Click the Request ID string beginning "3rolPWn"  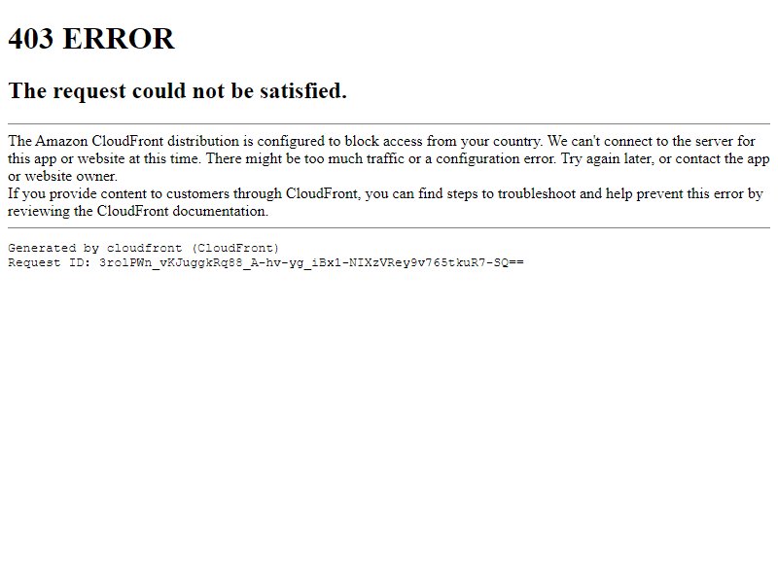tap(311, 262)
